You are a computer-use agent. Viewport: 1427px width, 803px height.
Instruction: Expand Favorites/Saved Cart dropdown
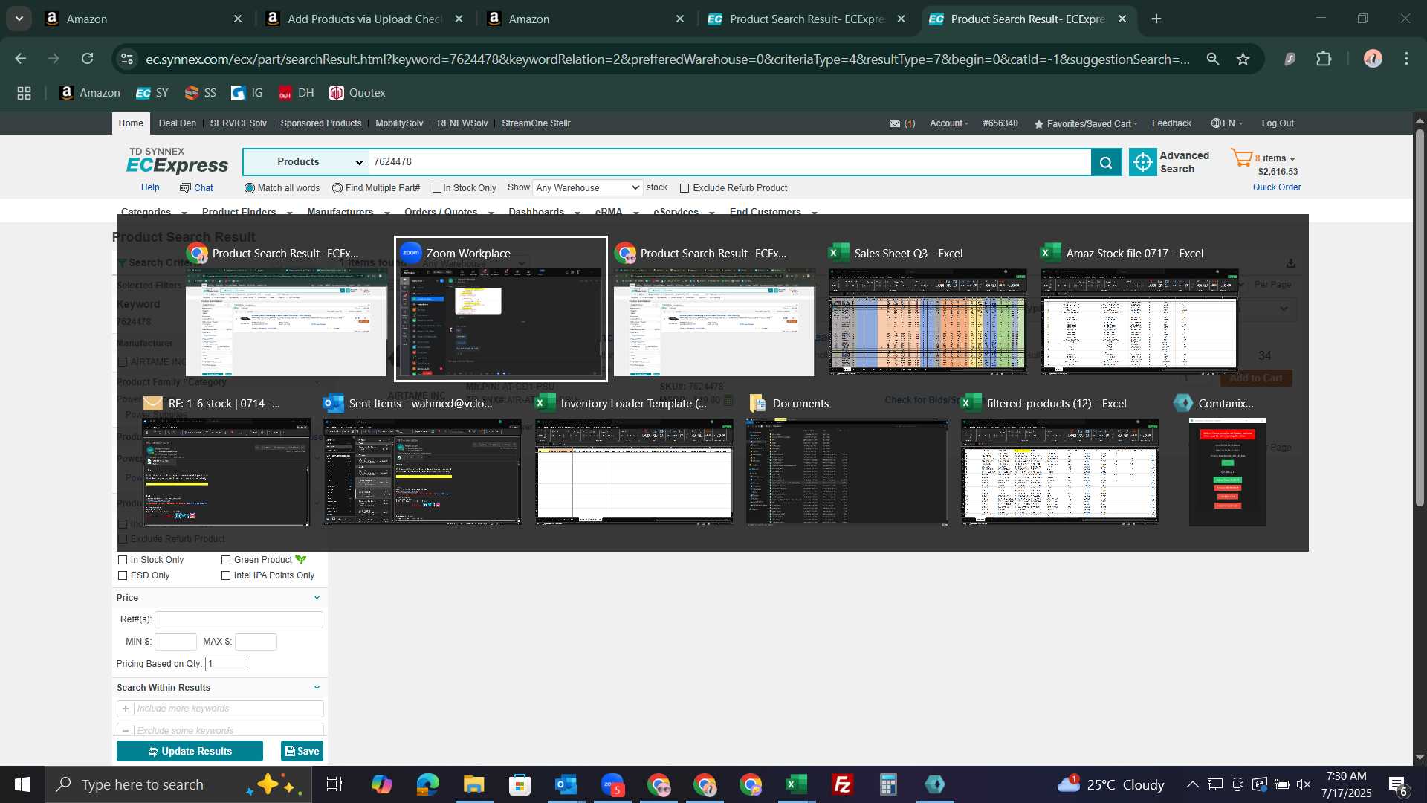tap(1087, 123)
